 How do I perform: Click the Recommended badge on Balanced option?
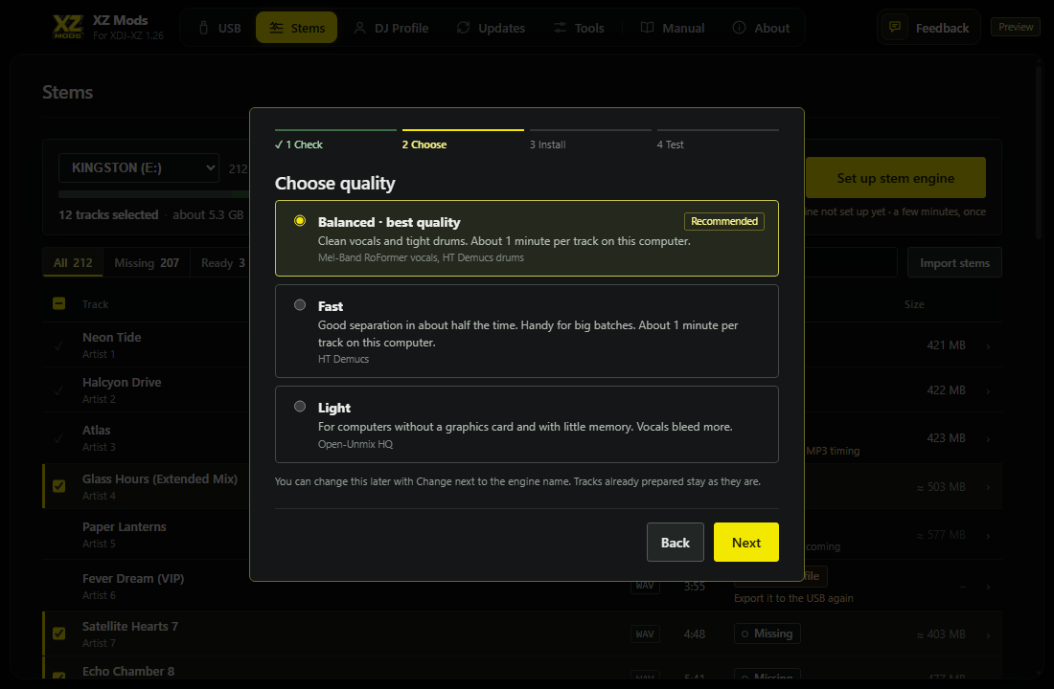point(724,221)
